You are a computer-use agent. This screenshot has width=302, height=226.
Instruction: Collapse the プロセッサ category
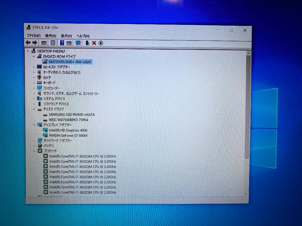point(34,151)
